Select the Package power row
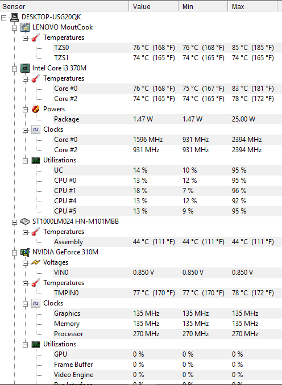 pyautogui.click(x=167, y=119)
